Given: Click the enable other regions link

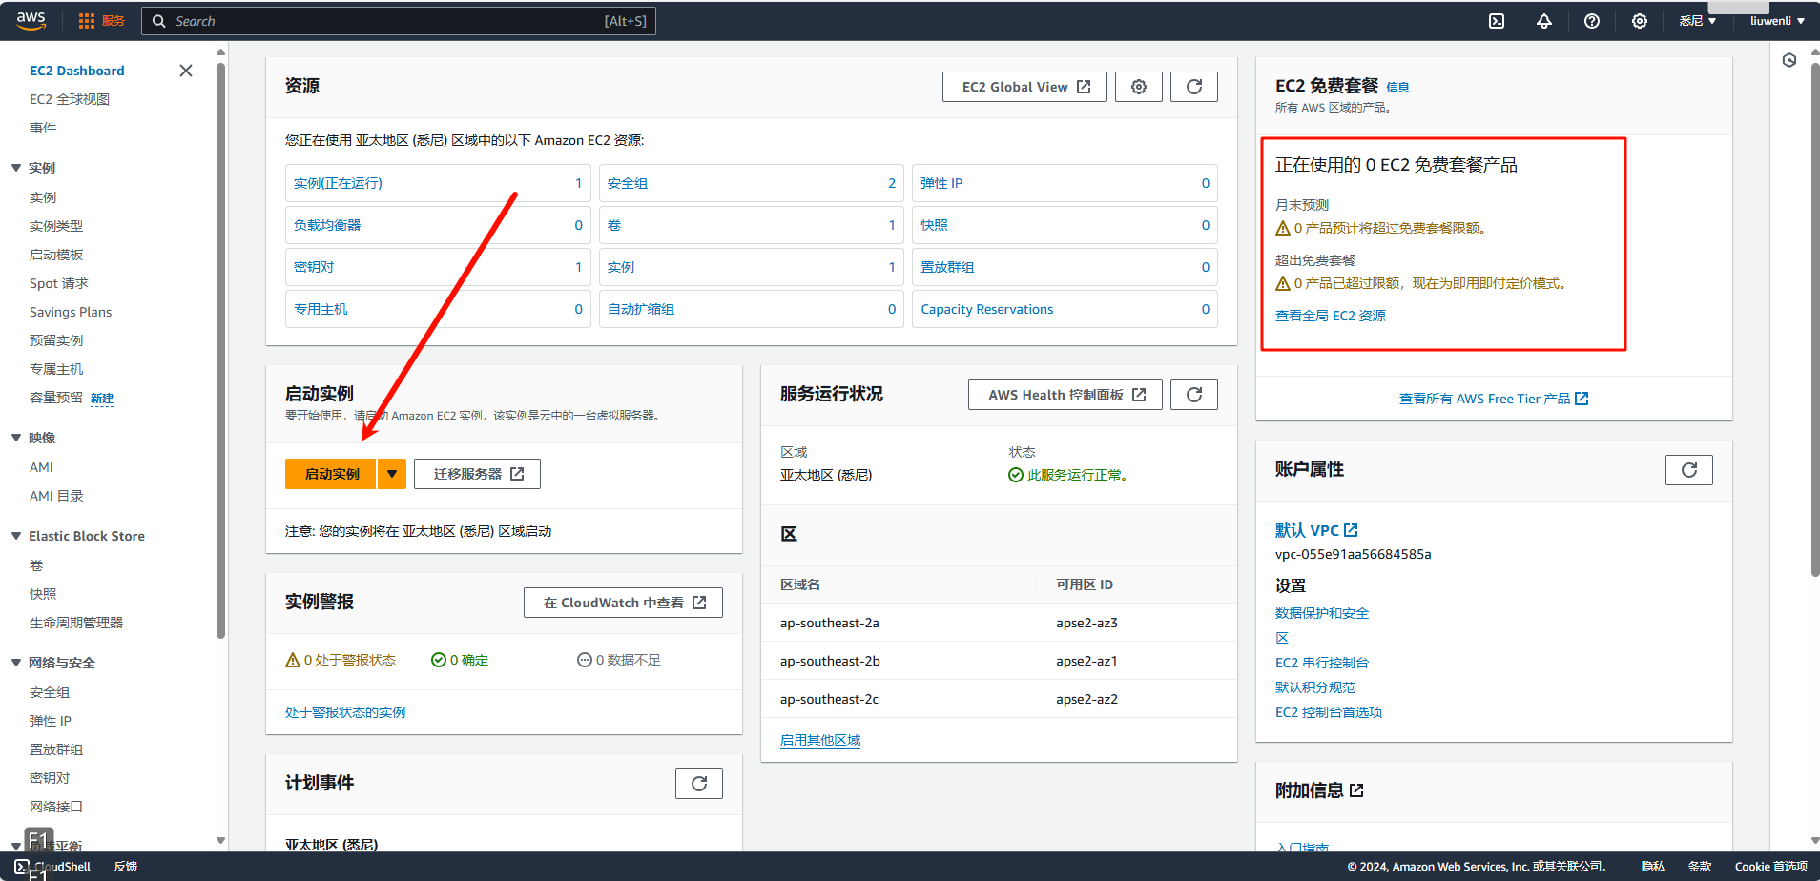Looking at the screenshot, I should click(820, 740).
